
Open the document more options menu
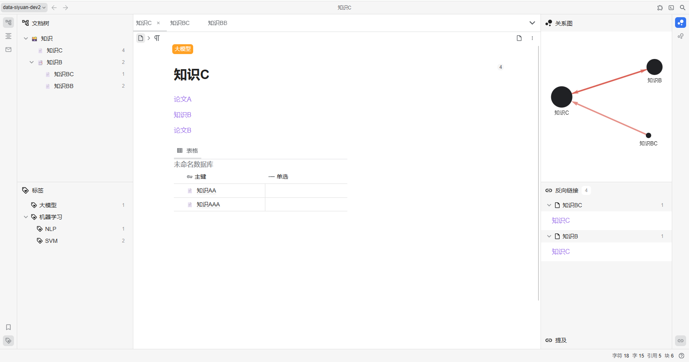tap(532, 38)
